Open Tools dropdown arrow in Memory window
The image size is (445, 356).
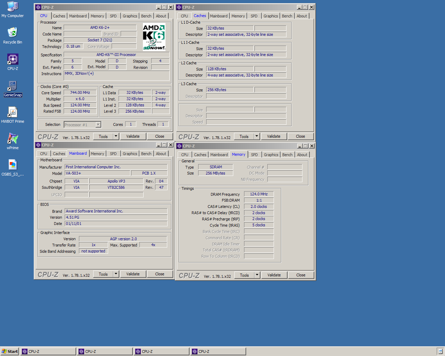tap(257, 275)
